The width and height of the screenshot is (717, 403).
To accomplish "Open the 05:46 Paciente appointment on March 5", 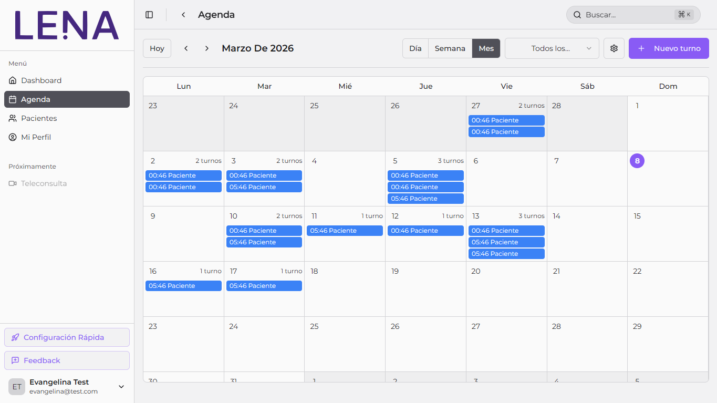I will coord(425,199).
